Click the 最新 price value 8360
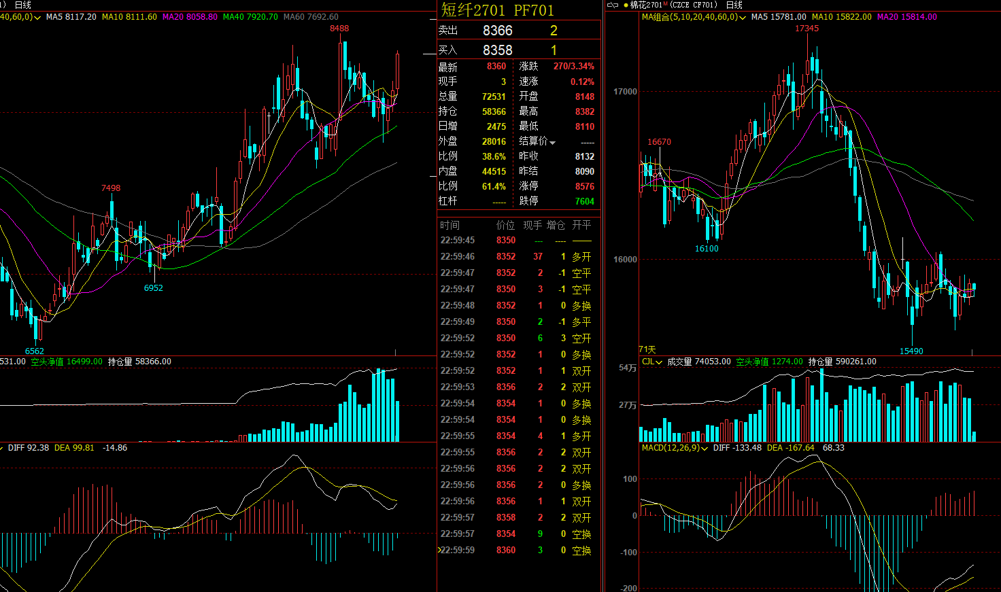This screenshot has height=592, width=1001. coord(496,67)
